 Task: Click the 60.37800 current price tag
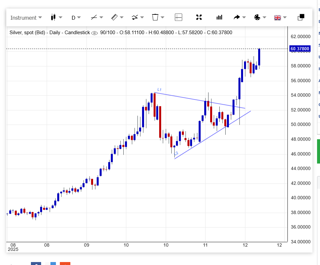click(300, 49)
